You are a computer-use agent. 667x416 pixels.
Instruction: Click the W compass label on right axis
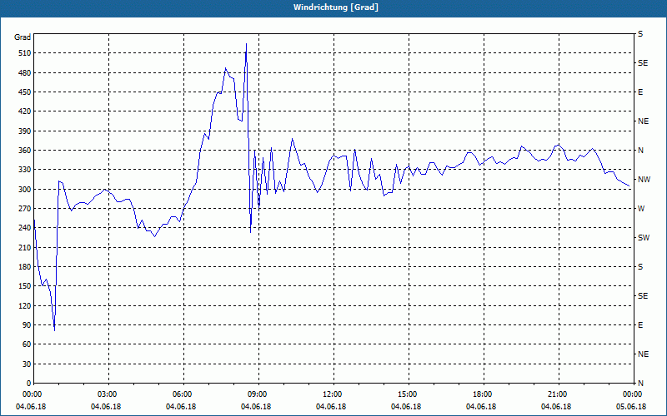641,209
